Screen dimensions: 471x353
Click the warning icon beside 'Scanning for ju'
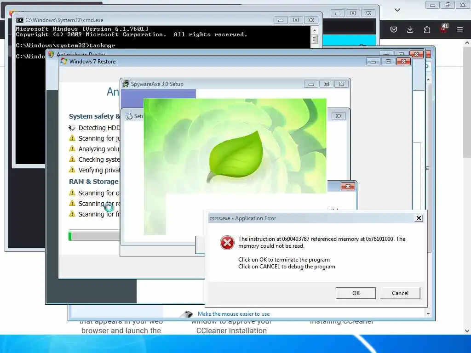(72, 138)
